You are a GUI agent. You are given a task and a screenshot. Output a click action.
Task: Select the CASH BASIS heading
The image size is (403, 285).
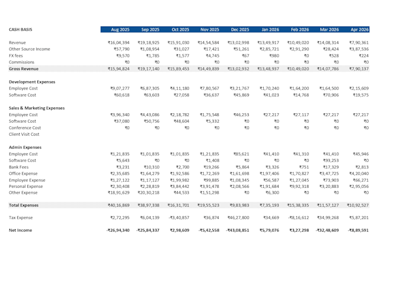21,30
